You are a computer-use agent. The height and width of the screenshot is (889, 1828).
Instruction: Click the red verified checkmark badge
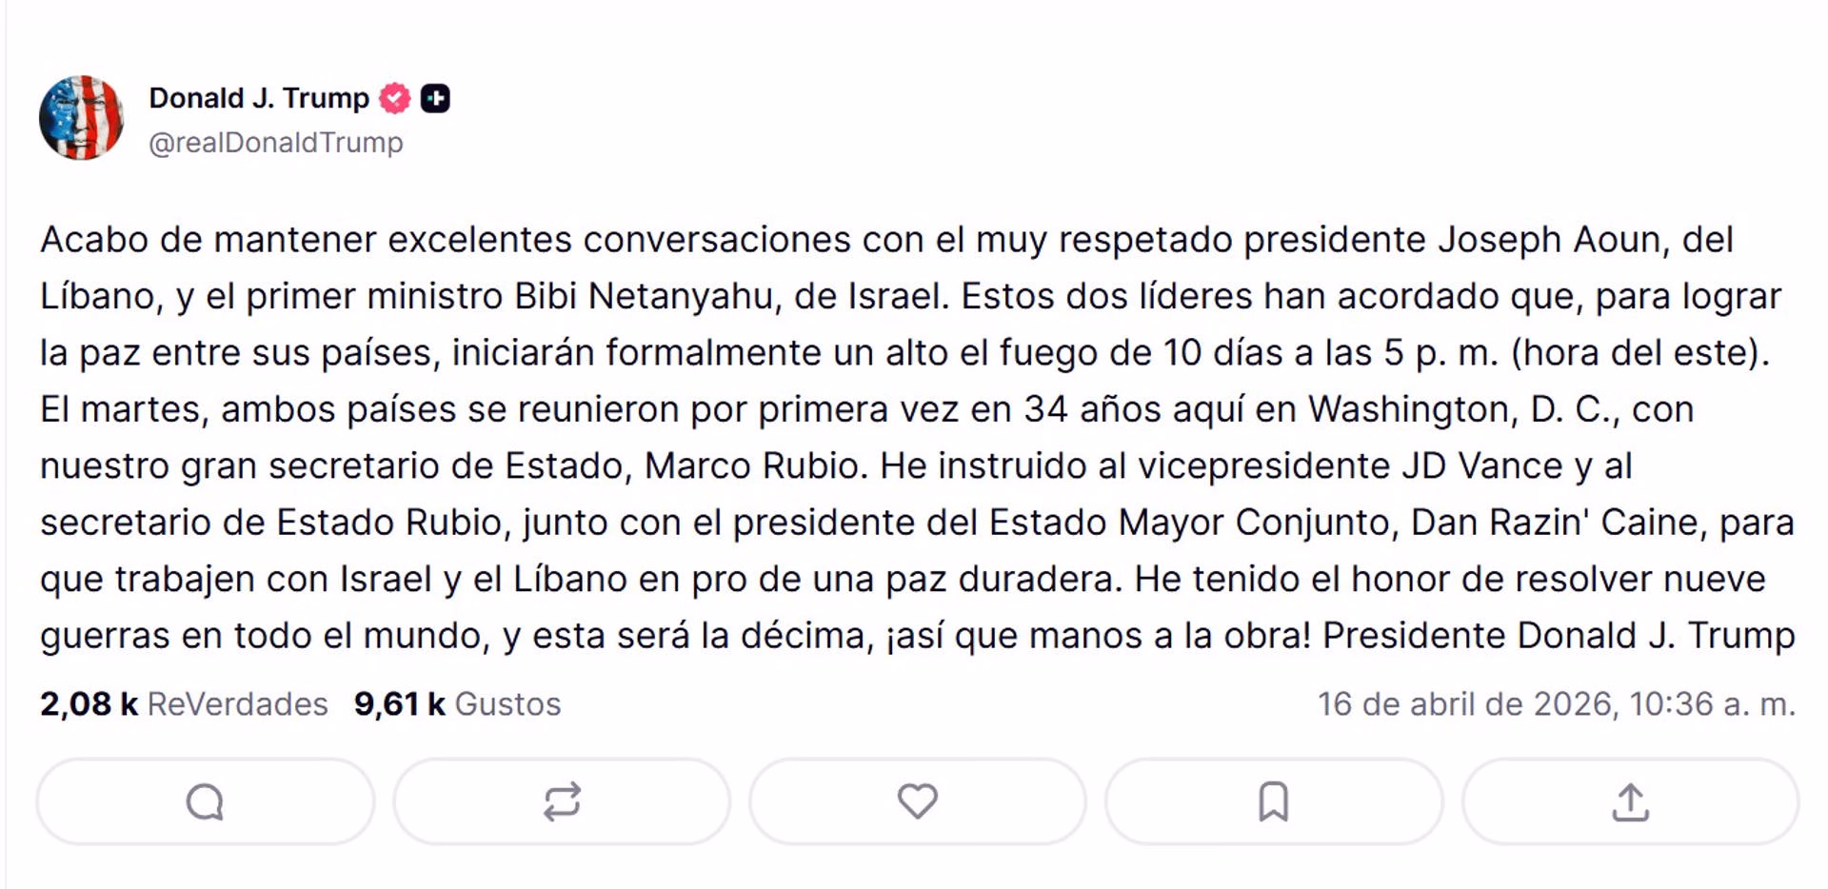click(395, 98)
